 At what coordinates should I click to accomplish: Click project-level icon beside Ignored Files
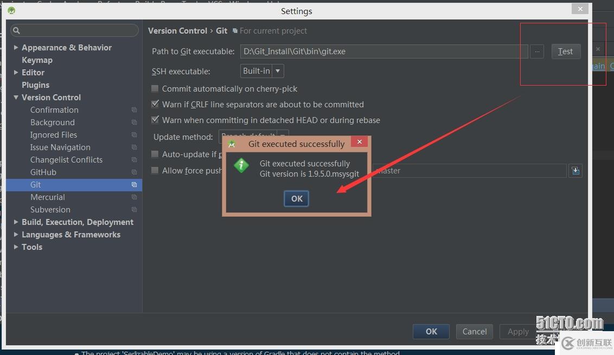(x=135, y=135)
